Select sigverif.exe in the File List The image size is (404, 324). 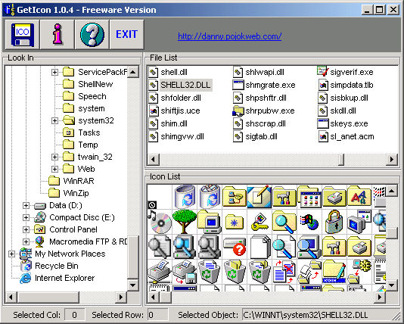click(x=345, y=72)
